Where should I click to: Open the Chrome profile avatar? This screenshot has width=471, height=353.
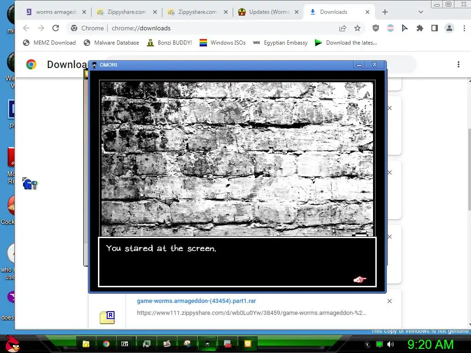[449, 28]
